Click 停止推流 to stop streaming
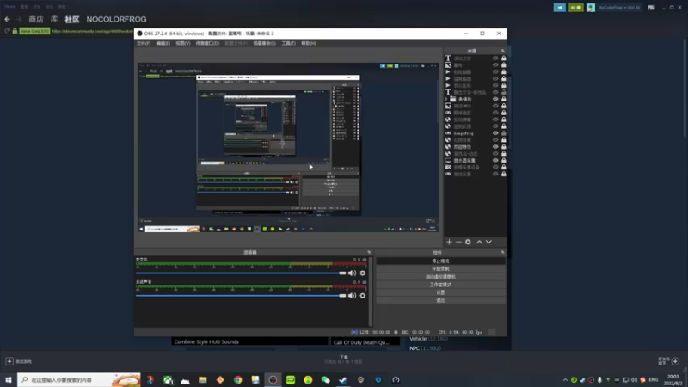The width and height of the screenshot is (688, 387). click(x=440, y=261)
